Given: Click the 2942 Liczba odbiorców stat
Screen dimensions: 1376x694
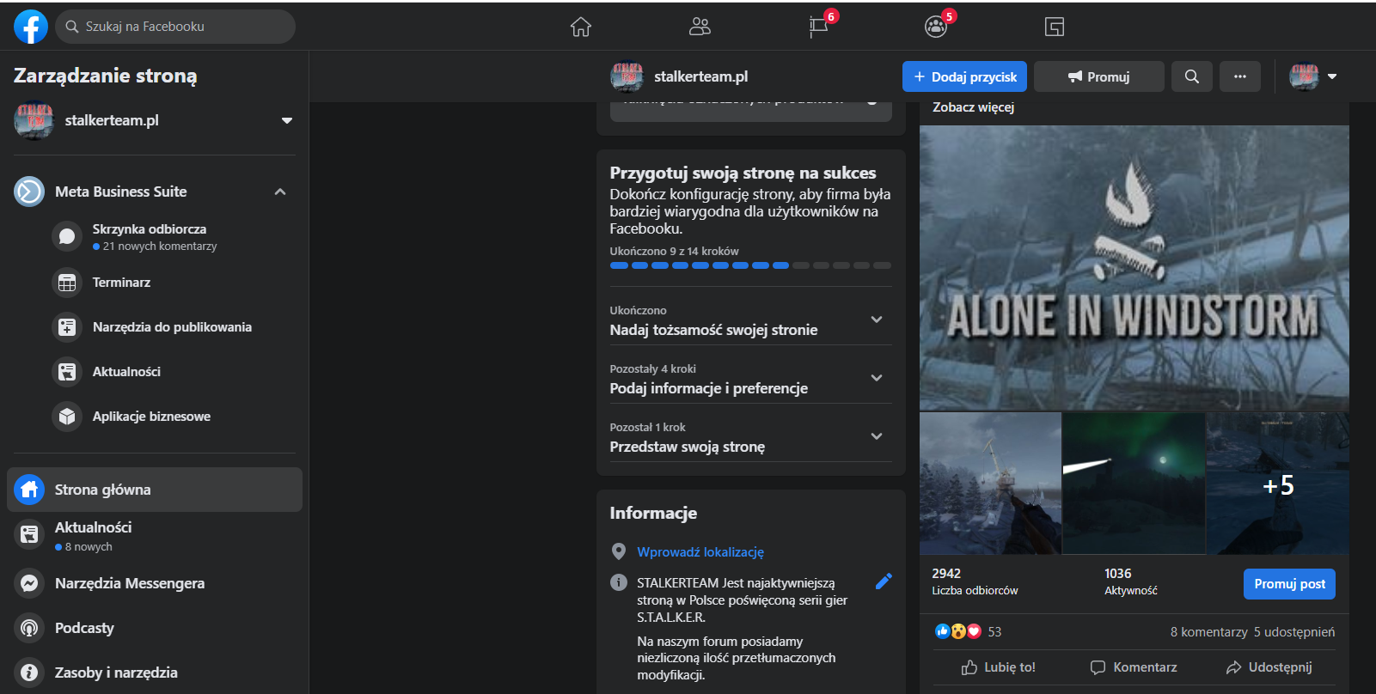Looking at the screenshot, I should 975,581.
